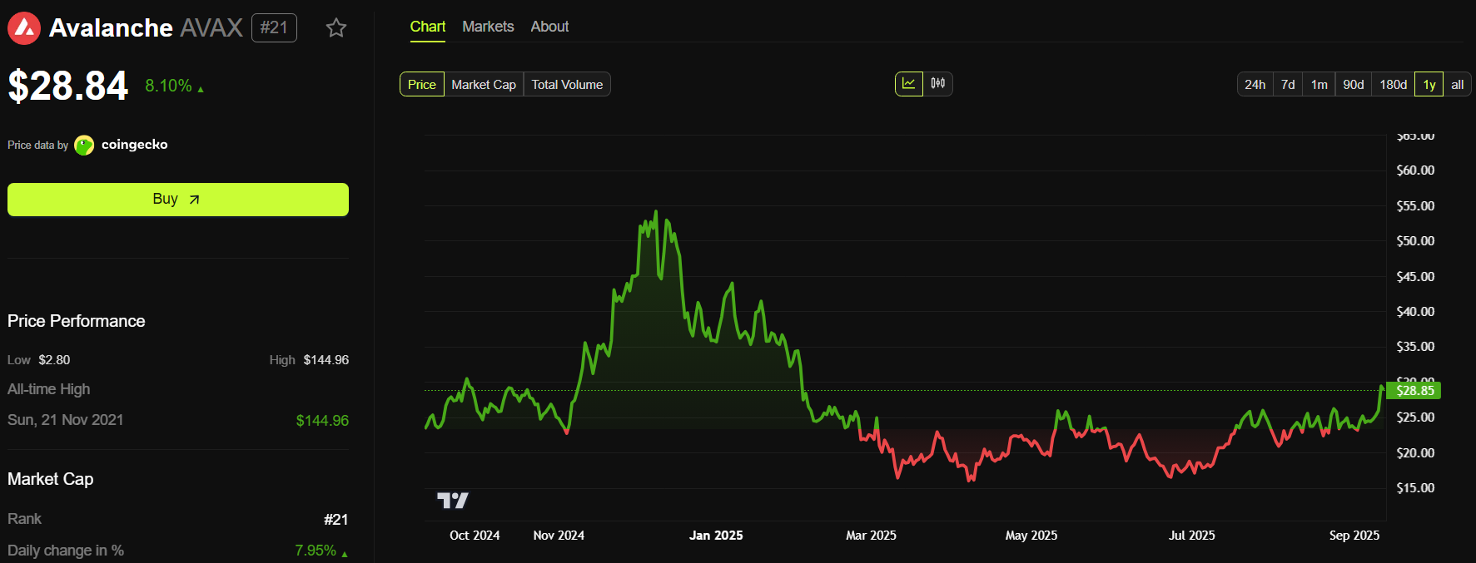Open the coingecko price data link

(134, 145)
